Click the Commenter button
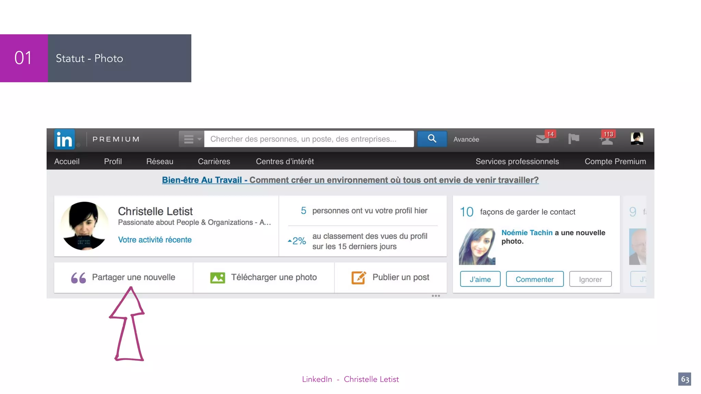The width and height of the screenshot is (701, 394). click(535, 279)
